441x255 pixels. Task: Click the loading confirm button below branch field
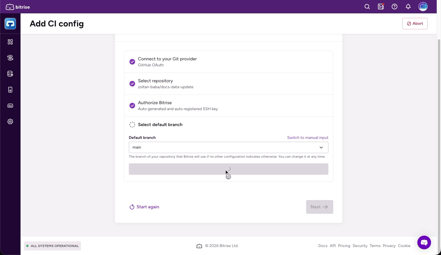point(229,169)
